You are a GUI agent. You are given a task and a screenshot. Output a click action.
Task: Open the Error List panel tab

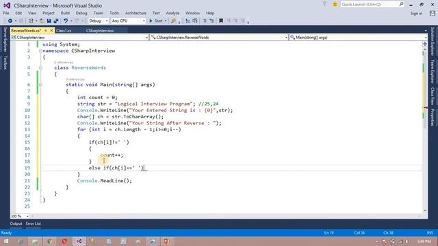tap(34, 223)
